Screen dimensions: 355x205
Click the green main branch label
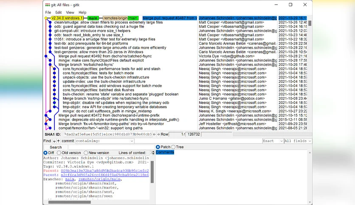point(93,18)
